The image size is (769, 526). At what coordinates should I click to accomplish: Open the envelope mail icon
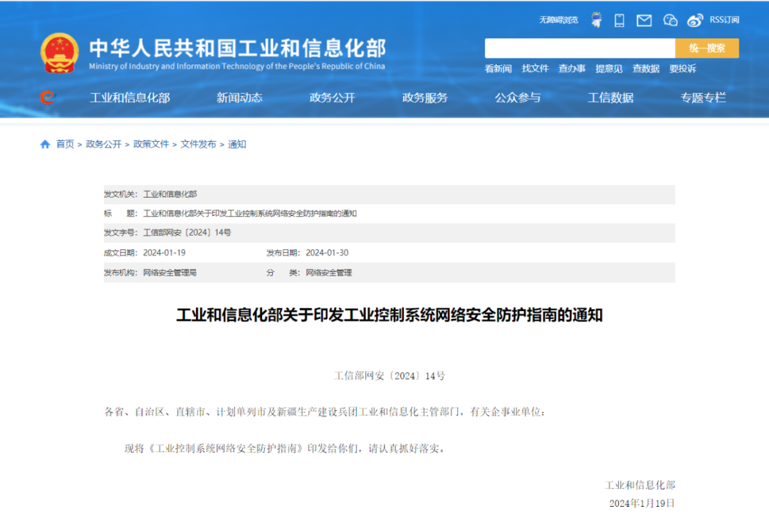point(644,20)
